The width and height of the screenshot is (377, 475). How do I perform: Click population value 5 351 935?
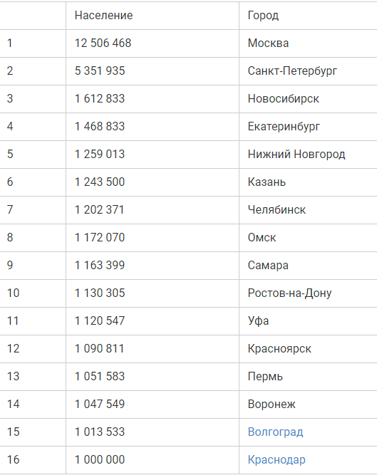pyautogui.click(x=100, y=71)
